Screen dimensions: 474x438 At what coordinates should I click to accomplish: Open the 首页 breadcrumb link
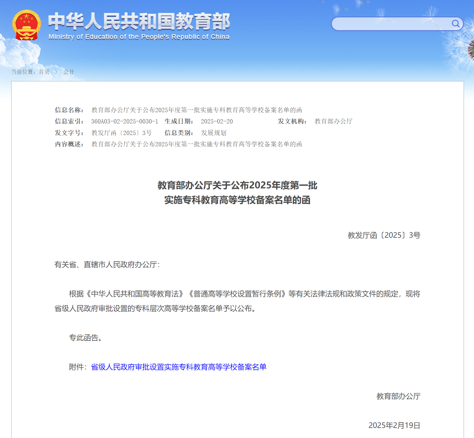point(44,72)
